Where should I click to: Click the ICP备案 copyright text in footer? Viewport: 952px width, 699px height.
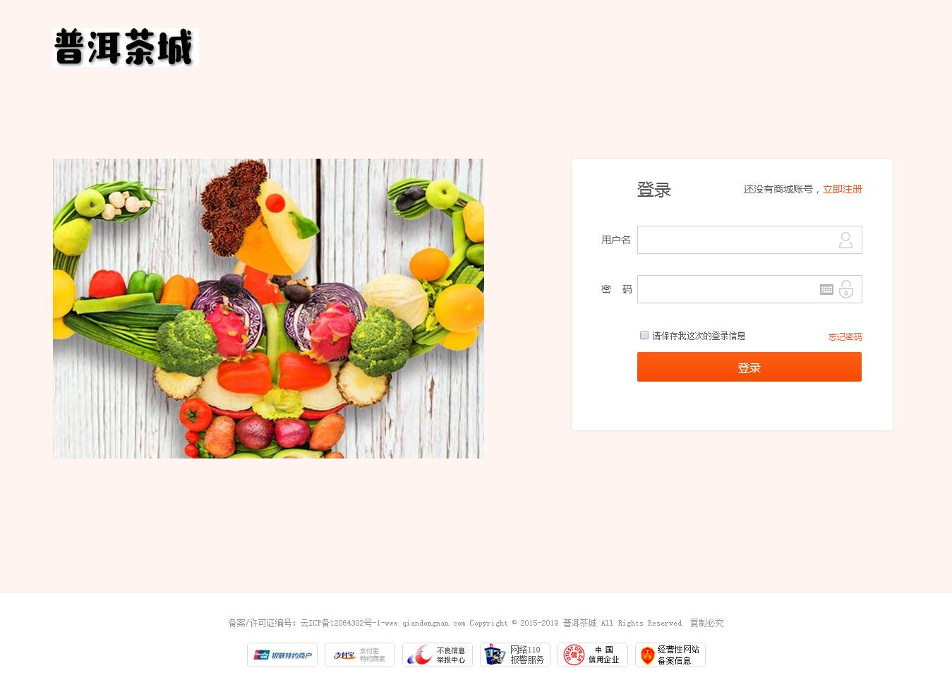click(x=476, y=623)
